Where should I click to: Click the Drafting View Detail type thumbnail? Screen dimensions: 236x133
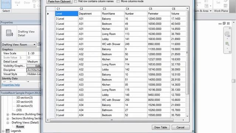click(9, 33)
